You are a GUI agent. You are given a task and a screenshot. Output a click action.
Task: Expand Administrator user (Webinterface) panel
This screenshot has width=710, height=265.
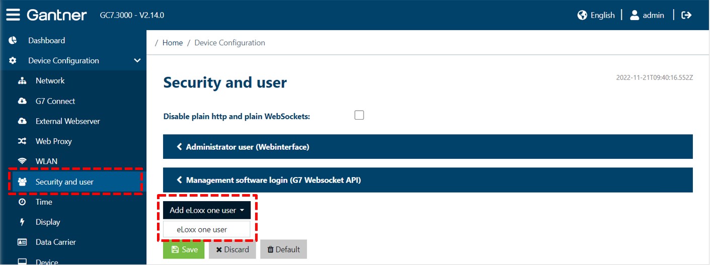coord(428,147)
